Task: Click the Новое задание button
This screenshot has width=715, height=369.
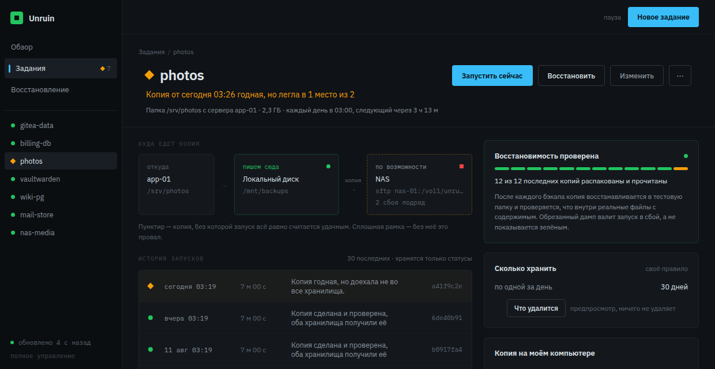Action: [663, 17]
